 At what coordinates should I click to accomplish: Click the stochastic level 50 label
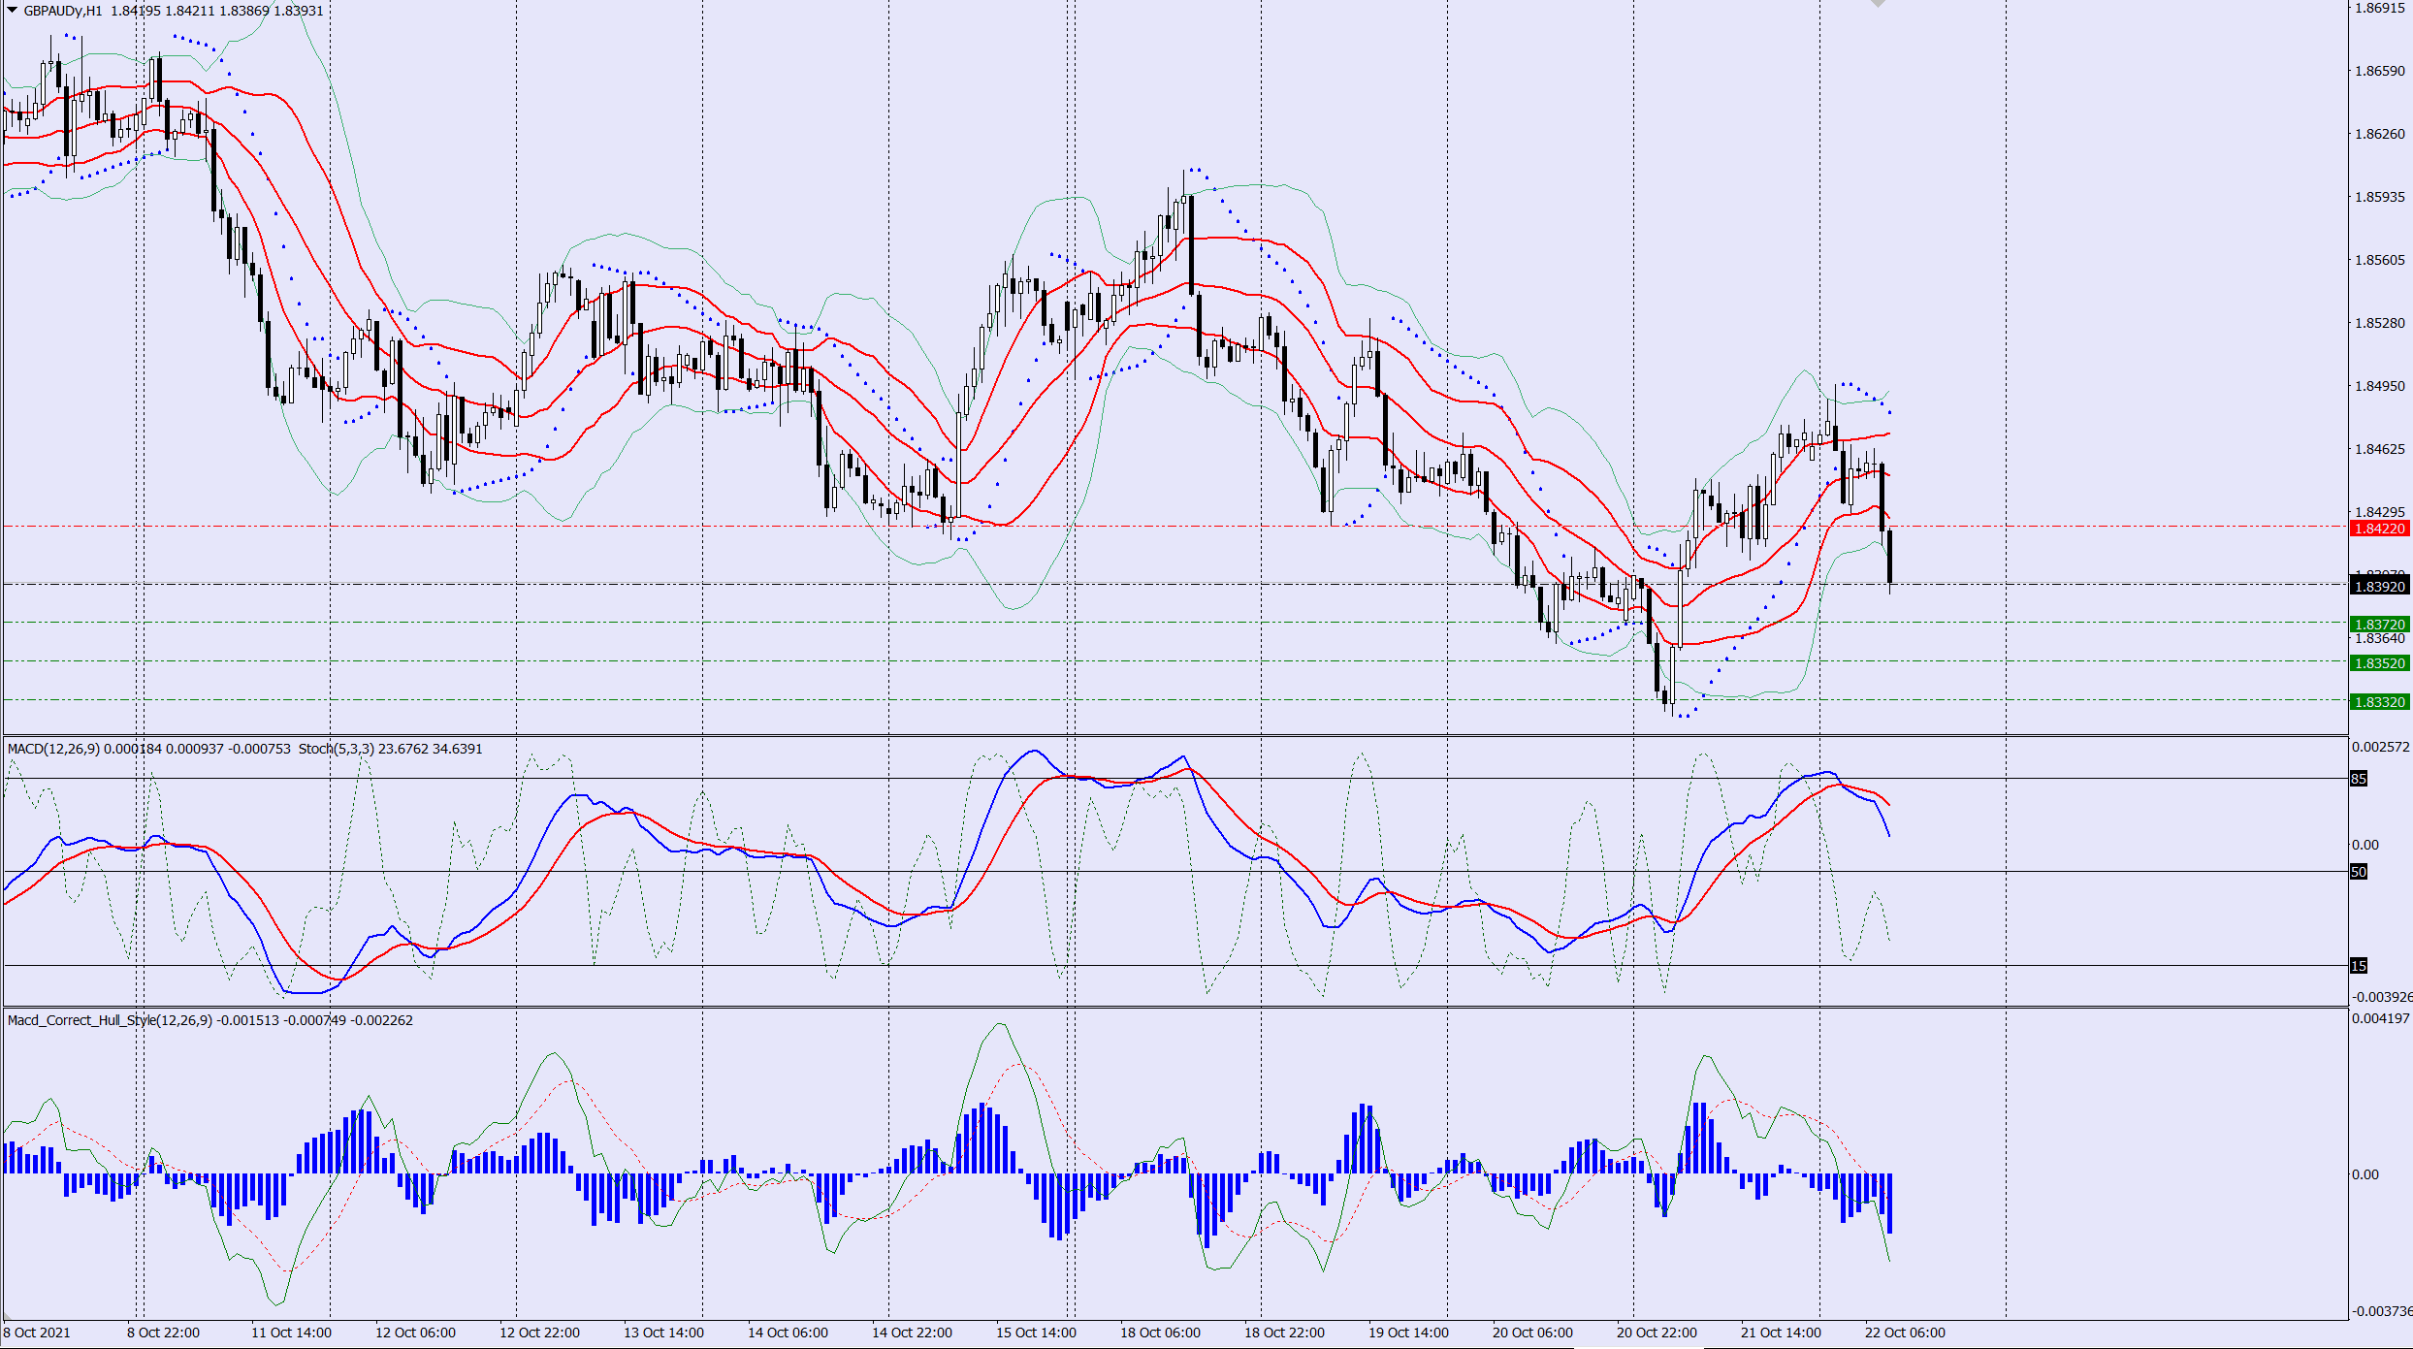click(2359, 872)
